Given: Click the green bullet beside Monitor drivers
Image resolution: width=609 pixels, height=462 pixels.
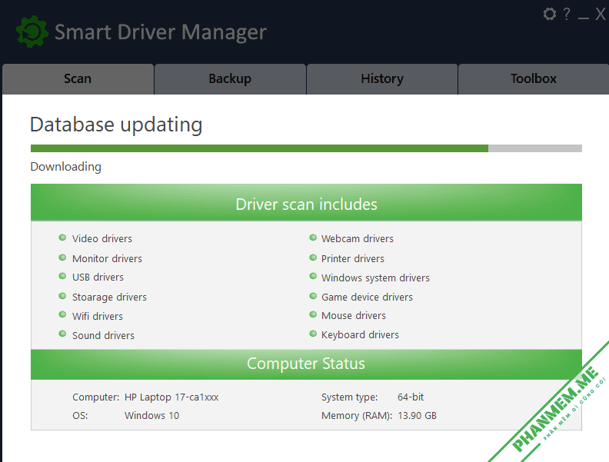Looking at the screenshot, I should [x=62, y=258].
